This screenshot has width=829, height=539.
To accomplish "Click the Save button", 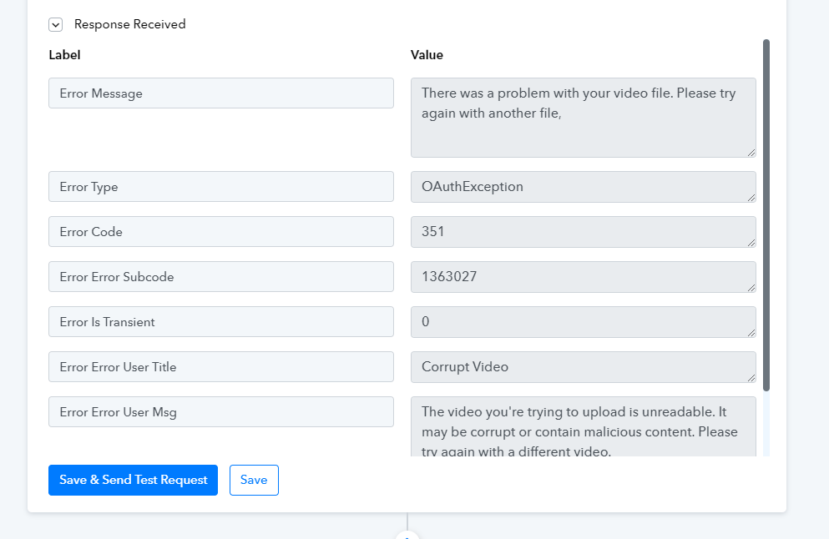I will 254,480.
